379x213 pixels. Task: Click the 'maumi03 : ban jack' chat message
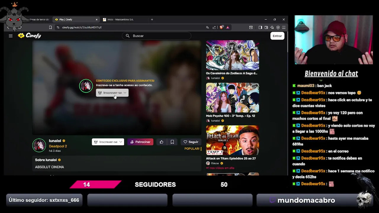tap(312, 85)
